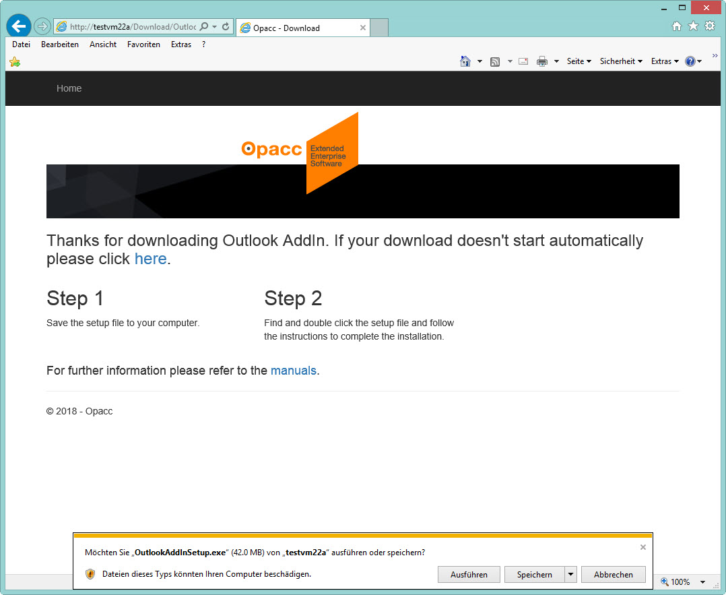Viewport: 726px width, 595px height.
Task: Click the 'Step 2' heading
Action: [x=293, y=299]
